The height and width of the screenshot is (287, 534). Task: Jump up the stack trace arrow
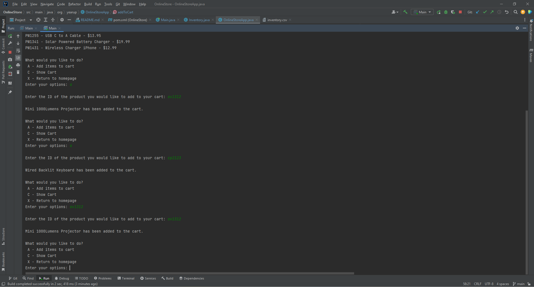click(x=18, y=36)
